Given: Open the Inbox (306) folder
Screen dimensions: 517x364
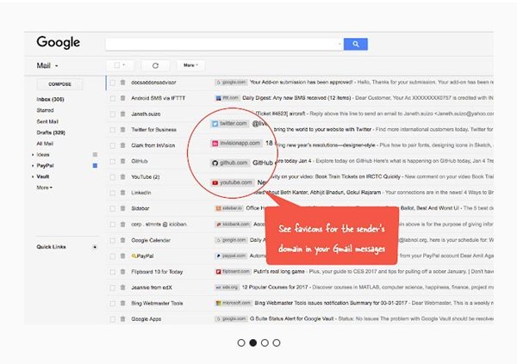Looking at the screenshot, I should pyautogui.click(x=50, y=99).
